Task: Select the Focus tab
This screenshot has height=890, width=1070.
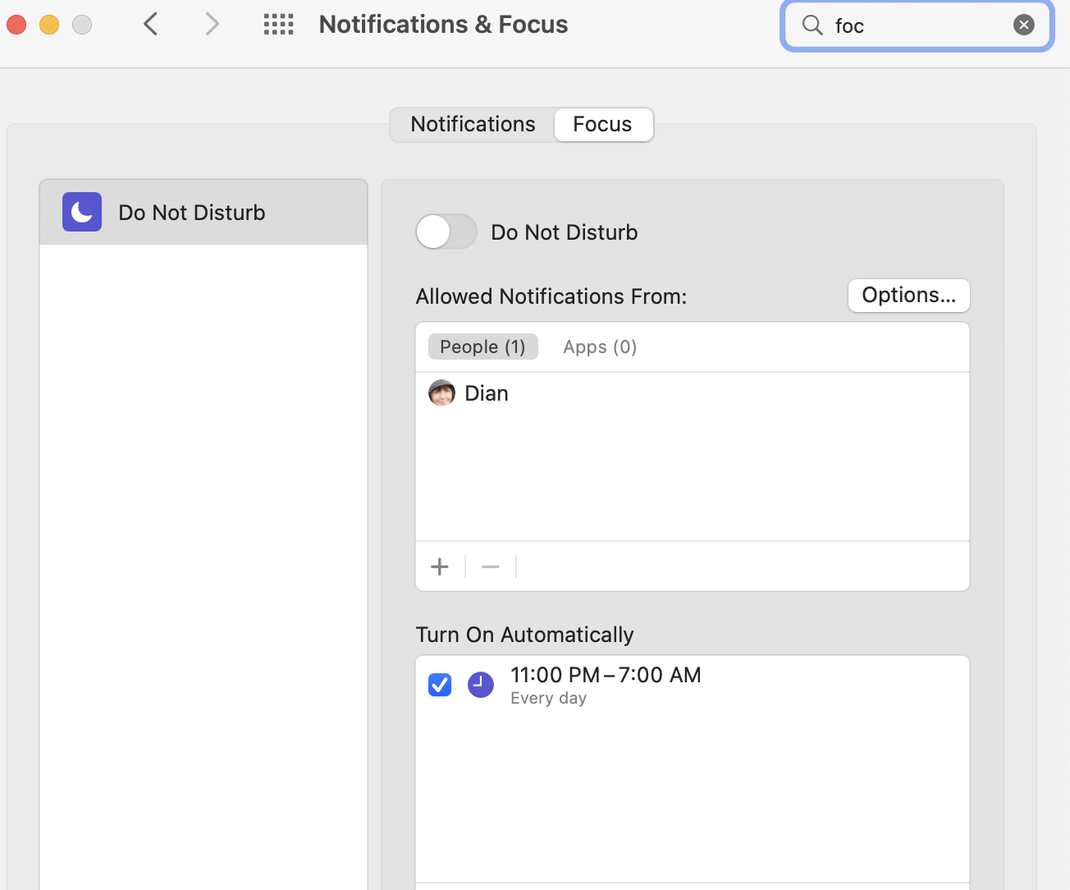Action: point(602,125)
